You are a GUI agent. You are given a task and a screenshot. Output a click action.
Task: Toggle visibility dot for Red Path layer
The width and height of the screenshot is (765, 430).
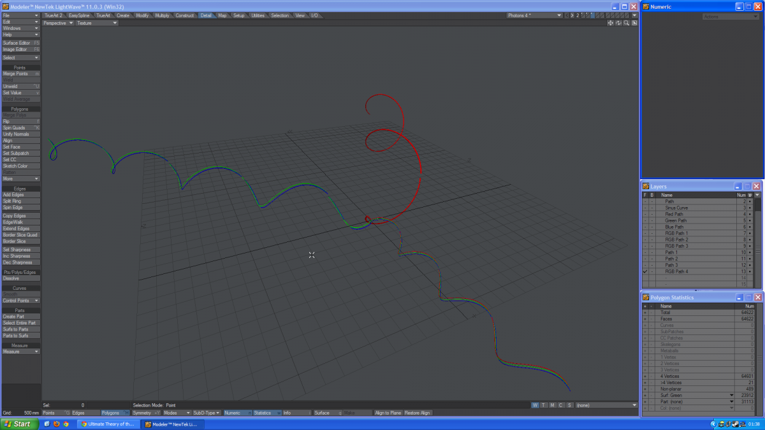click(750, 214)
